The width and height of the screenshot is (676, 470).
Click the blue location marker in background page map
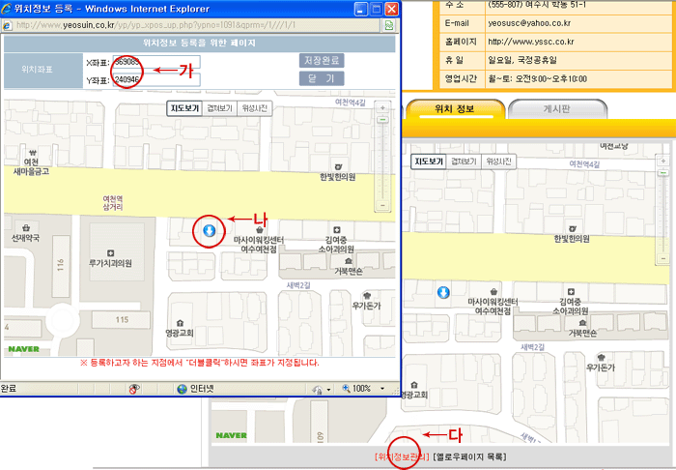[443, 293]
